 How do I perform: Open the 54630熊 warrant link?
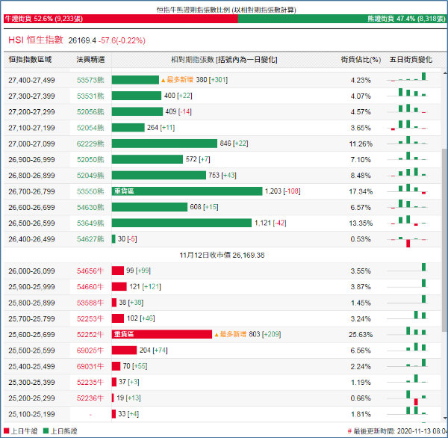[90, 207]
